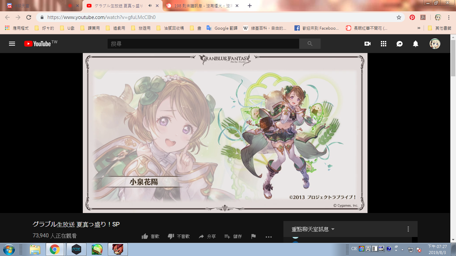
Task: Open File Explorer from the taskbar
Action: pos(35,249)
